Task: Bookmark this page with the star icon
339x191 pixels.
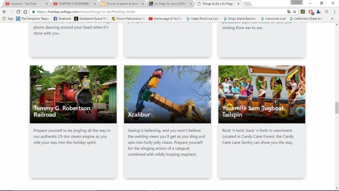Action: pos(295,12)
